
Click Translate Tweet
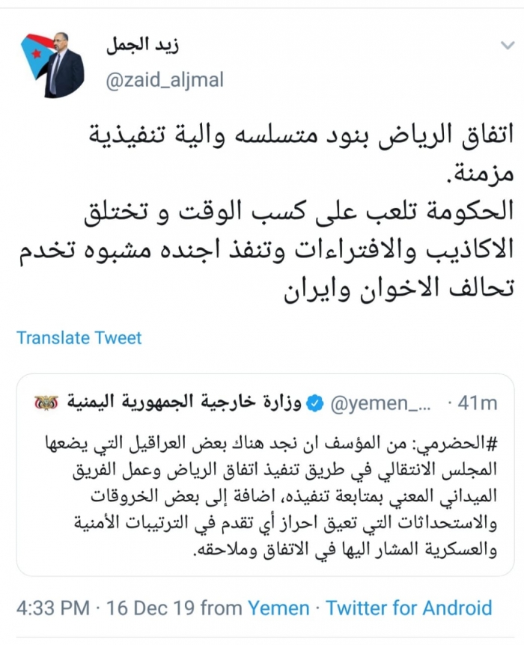[x=79, y=337]
